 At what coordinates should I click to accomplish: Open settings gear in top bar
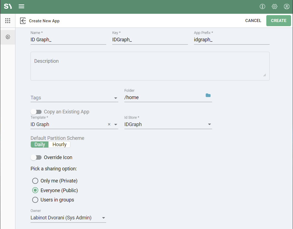tap(274, 7)
